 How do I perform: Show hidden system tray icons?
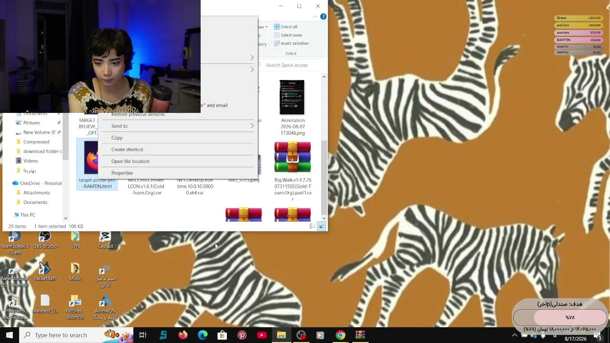514,335
